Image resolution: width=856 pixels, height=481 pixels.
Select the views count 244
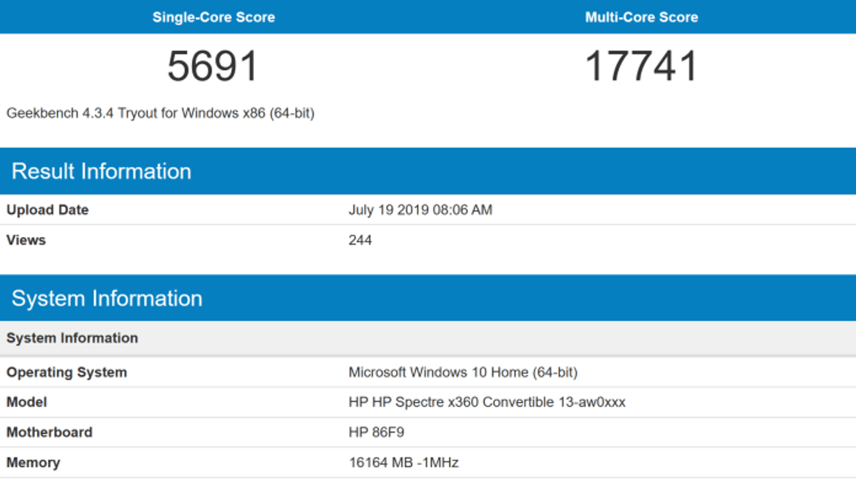(360, 241)
